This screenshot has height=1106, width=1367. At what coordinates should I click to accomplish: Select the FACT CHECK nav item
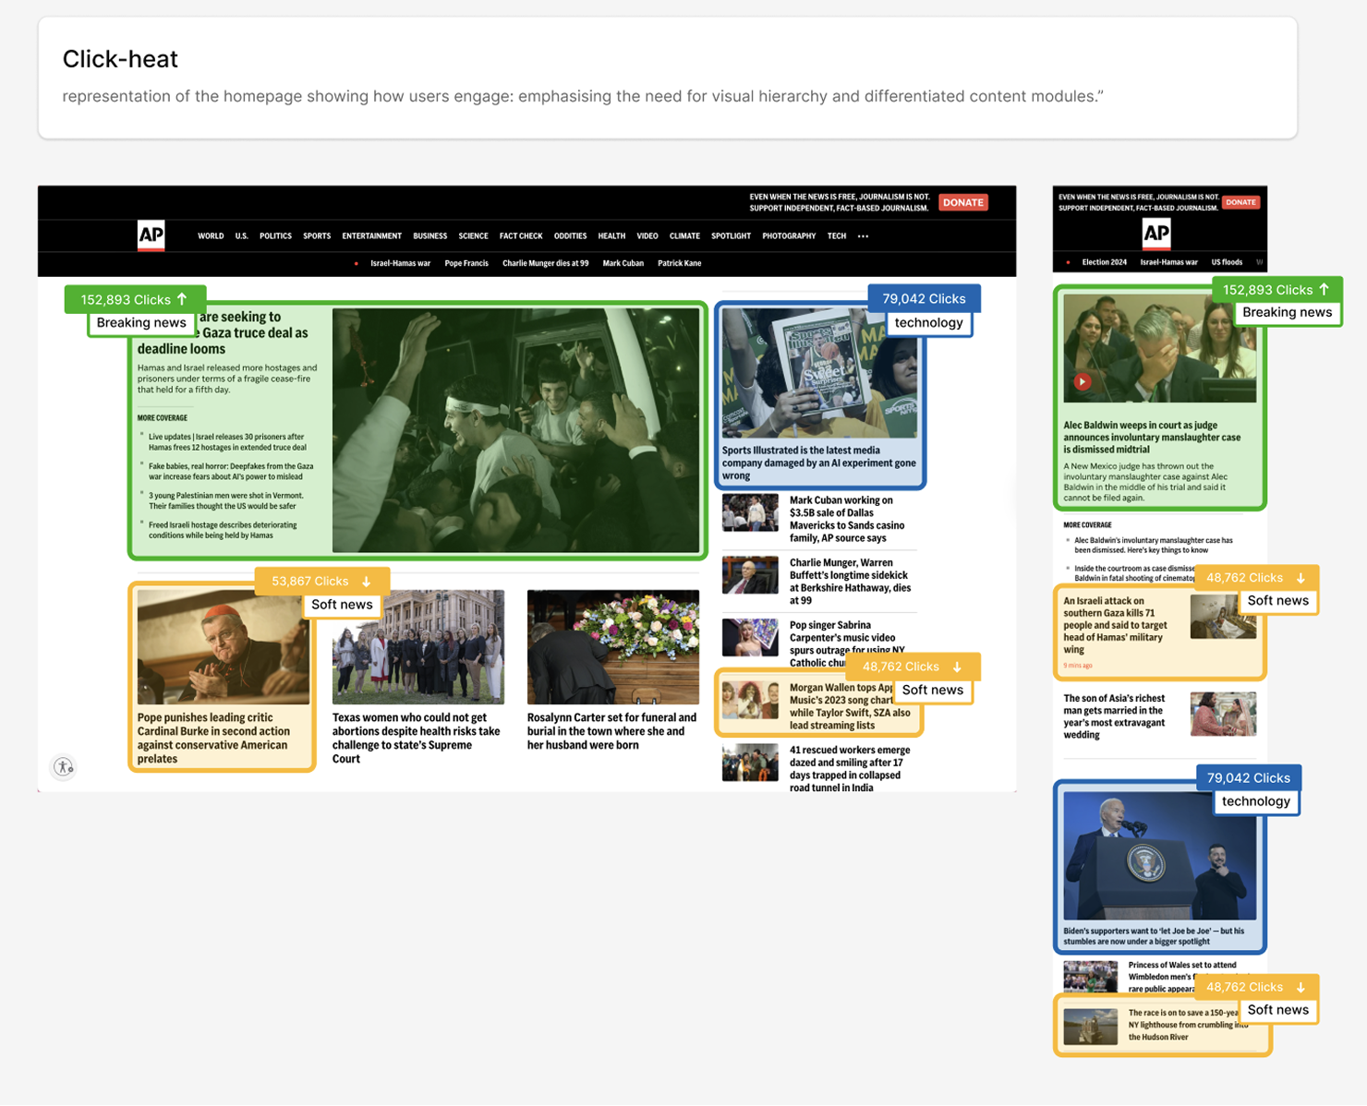(x=521, y=236)
